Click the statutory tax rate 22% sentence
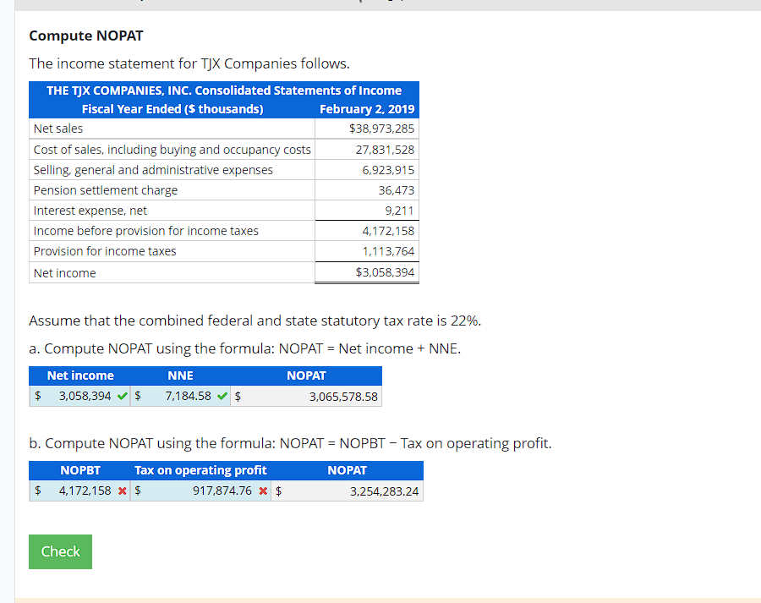The width and height of the screenshot is (761, 603). coord(255,321)
